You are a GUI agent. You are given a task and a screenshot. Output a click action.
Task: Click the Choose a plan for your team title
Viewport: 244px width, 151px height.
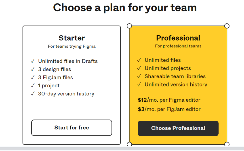click(125, 8)
